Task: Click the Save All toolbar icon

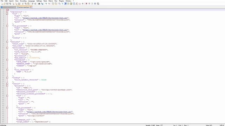Action: click(x=10, y=3)
